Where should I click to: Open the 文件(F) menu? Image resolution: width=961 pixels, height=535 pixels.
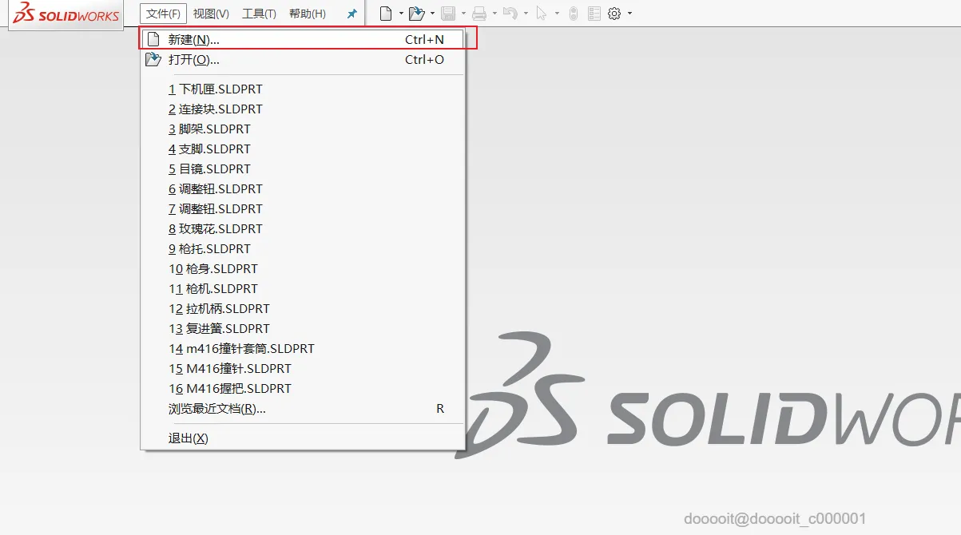click(x=163, y=14)
